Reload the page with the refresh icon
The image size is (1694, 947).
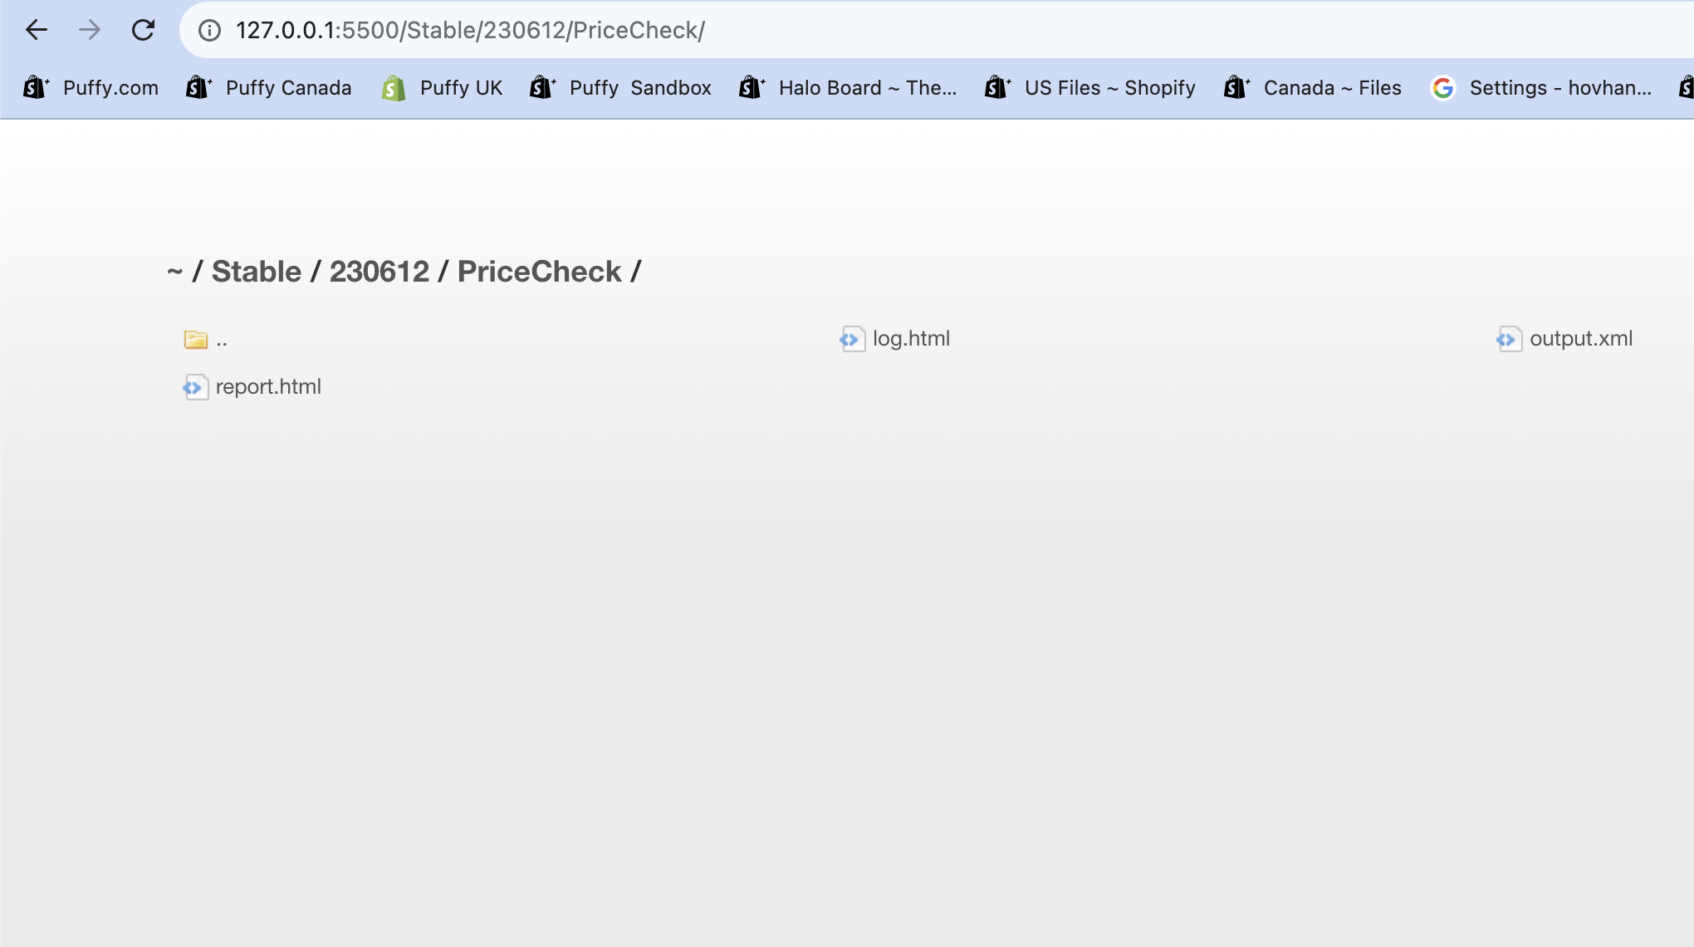(143, 31)
